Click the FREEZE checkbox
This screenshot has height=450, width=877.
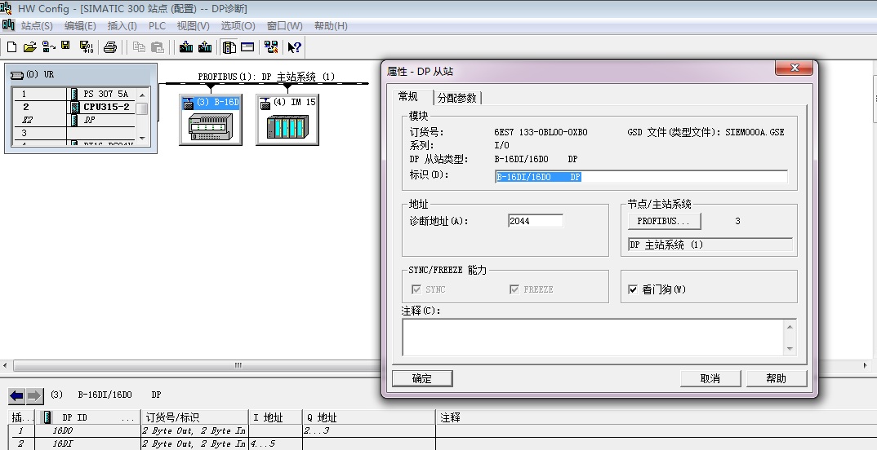(514, 289)
